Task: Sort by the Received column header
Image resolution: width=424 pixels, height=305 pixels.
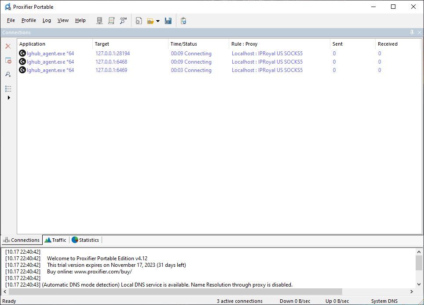Action: point(398,44)
